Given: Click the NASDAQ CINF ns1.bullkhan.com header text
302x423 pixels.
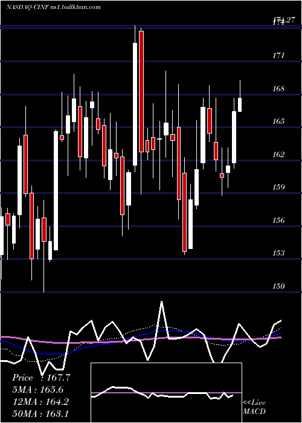Looking at the screenshot, I should [53, 7].
